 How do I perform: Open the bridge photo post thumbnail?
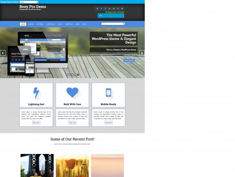37,165
